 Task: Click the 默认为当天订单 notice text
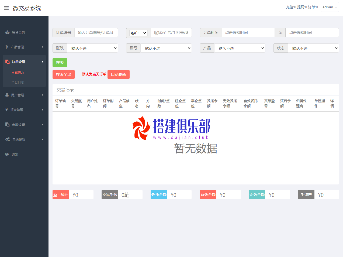[x=94, y=74]
